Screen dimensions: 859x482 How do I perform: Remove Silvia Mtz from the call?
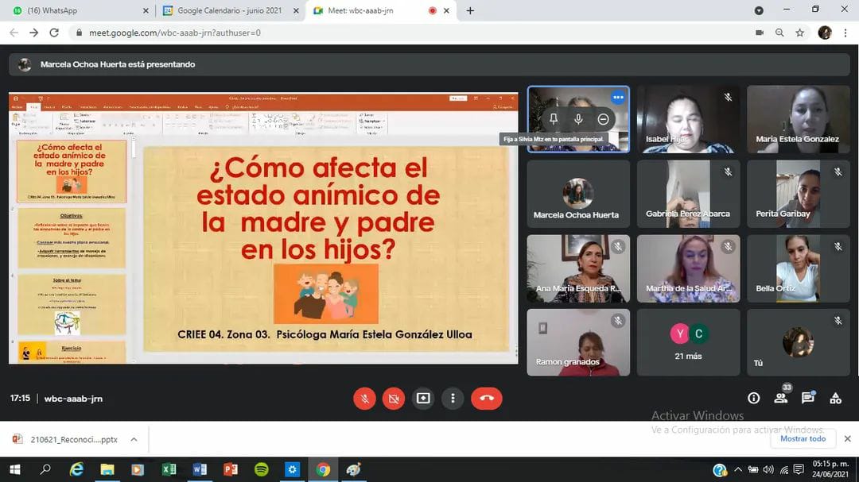(603, 119)
